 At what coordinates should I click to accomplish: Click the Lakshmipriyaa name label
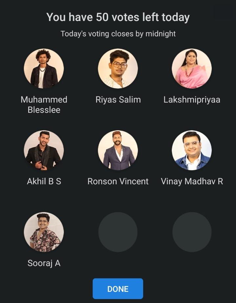pyautogui.click(x=192, y=100)
